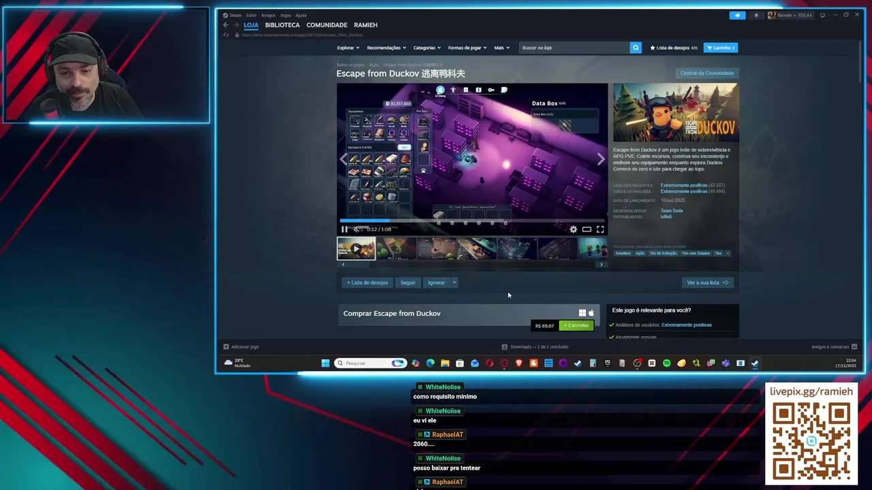Add Escape from Duckov to Carrinho
Viewport: 872px width, 490px height.
tap(576, 325)
